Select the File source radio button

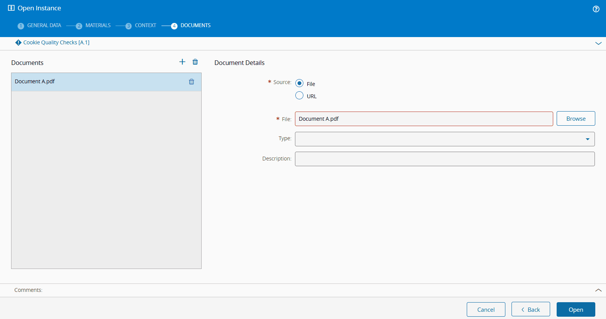point(300,83)
